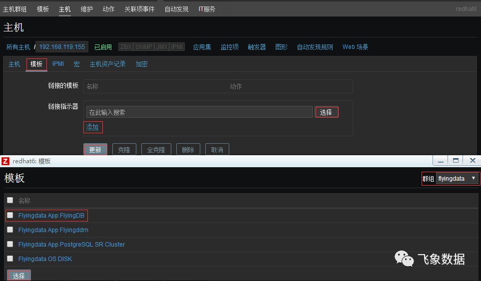481x281 pixels.
Task: Open Flyingdata OS DISK template link
Action: [x=45, y=259]
